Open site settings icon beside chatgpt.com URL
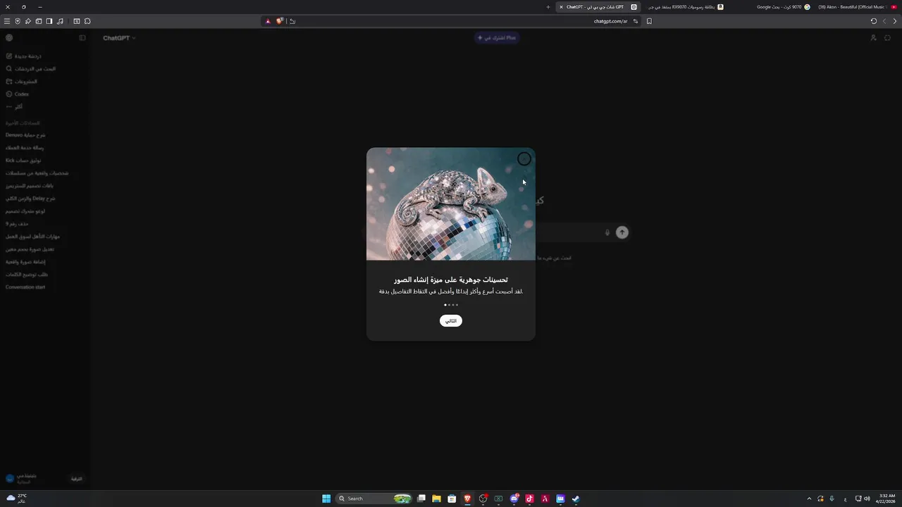The image size is (902, 507). coord(636,21)
